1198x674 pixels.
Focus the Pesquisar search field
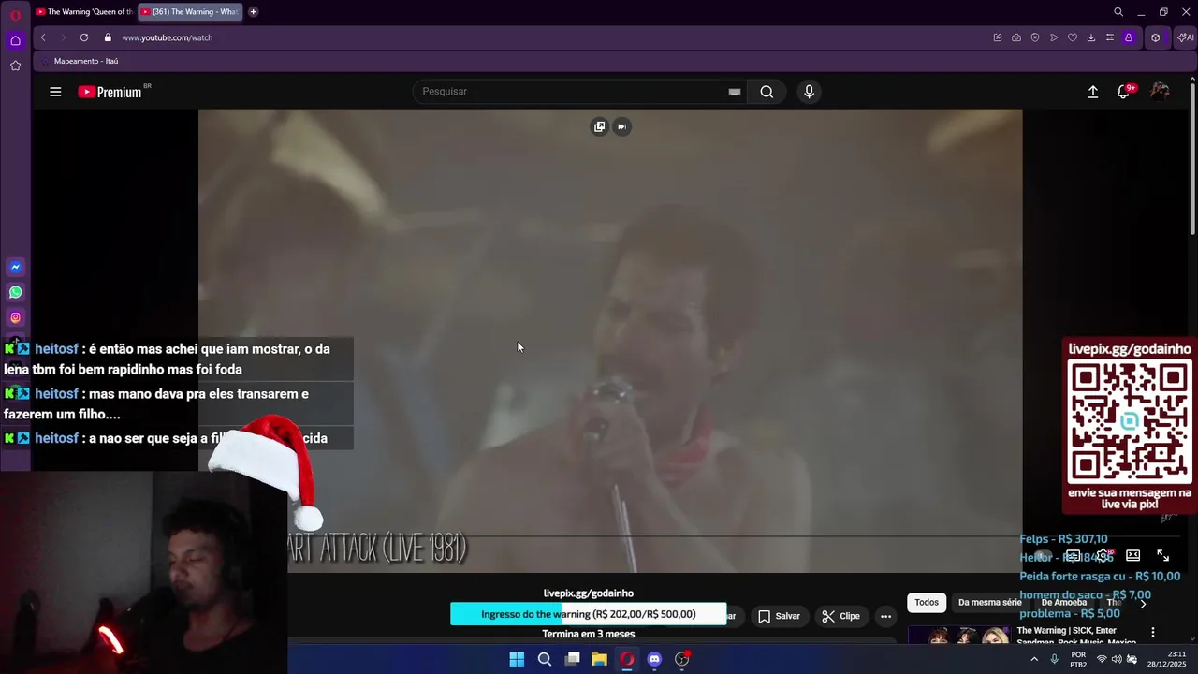tap(569, 92)
